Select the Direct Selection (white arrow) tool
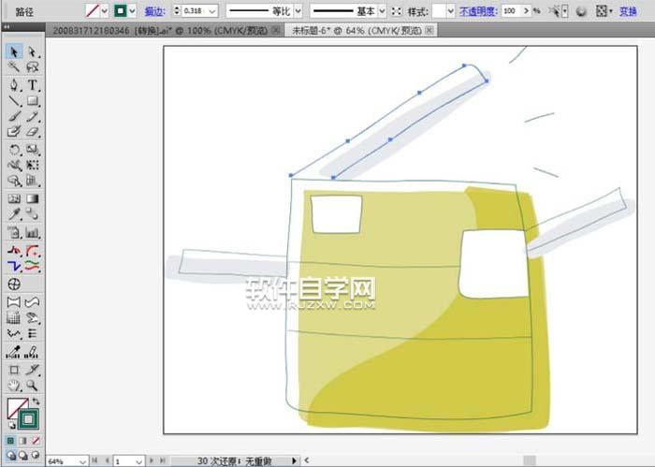 32,52
